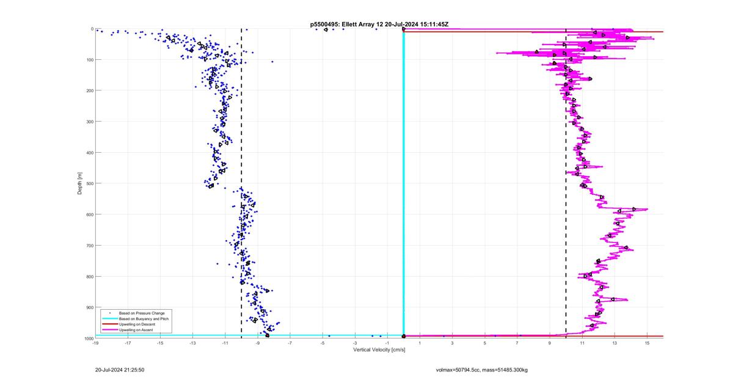Click x-axis tick label '-17'
733x380 pixels.
click(128, 343)
